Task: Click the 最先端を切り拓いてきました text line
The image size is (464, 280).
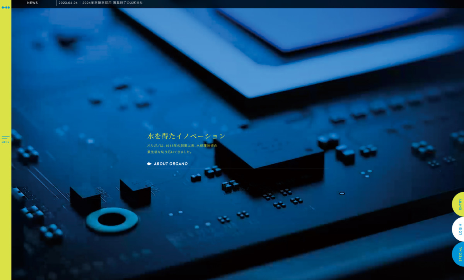Action: pyautogui.click(x=170, y=152)
